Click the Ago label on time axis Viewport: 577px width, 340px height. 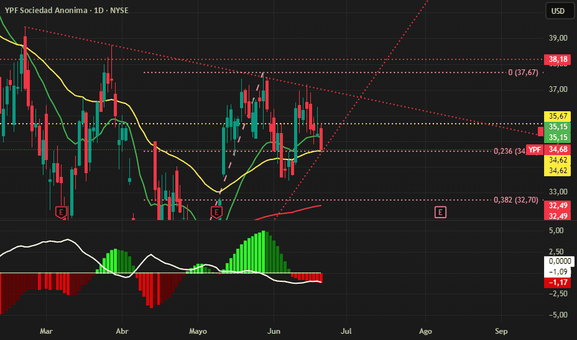coord(425,331)
